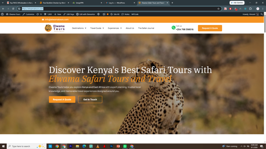Screen dimensions: 266x149
Task: Open WPCode in the admin bar
Action: coord(135,14)
